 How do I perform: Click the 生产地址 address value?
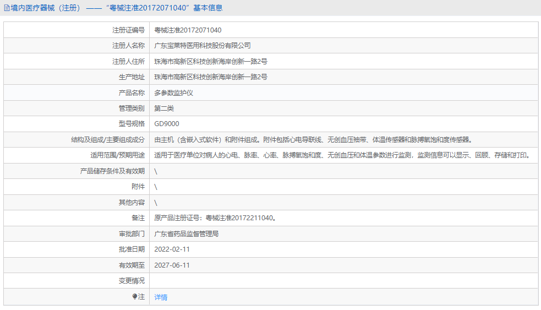click(211, 77)
